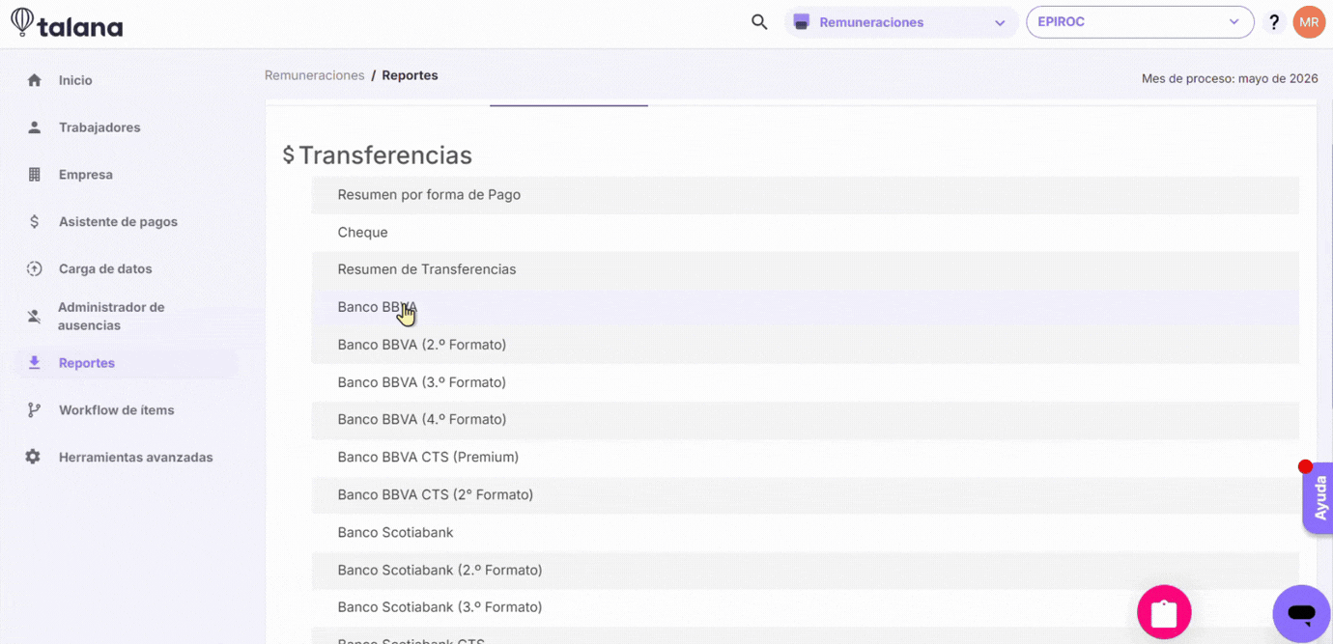The image size is (1333, 644).
Task: Open Herramientas avanzadas in the sidebar
Action: [x=136, y=458]
